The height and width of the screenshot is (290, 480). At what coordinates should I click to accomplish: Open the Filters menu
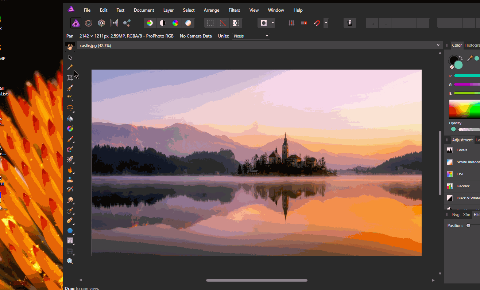[x=234, y=10]
